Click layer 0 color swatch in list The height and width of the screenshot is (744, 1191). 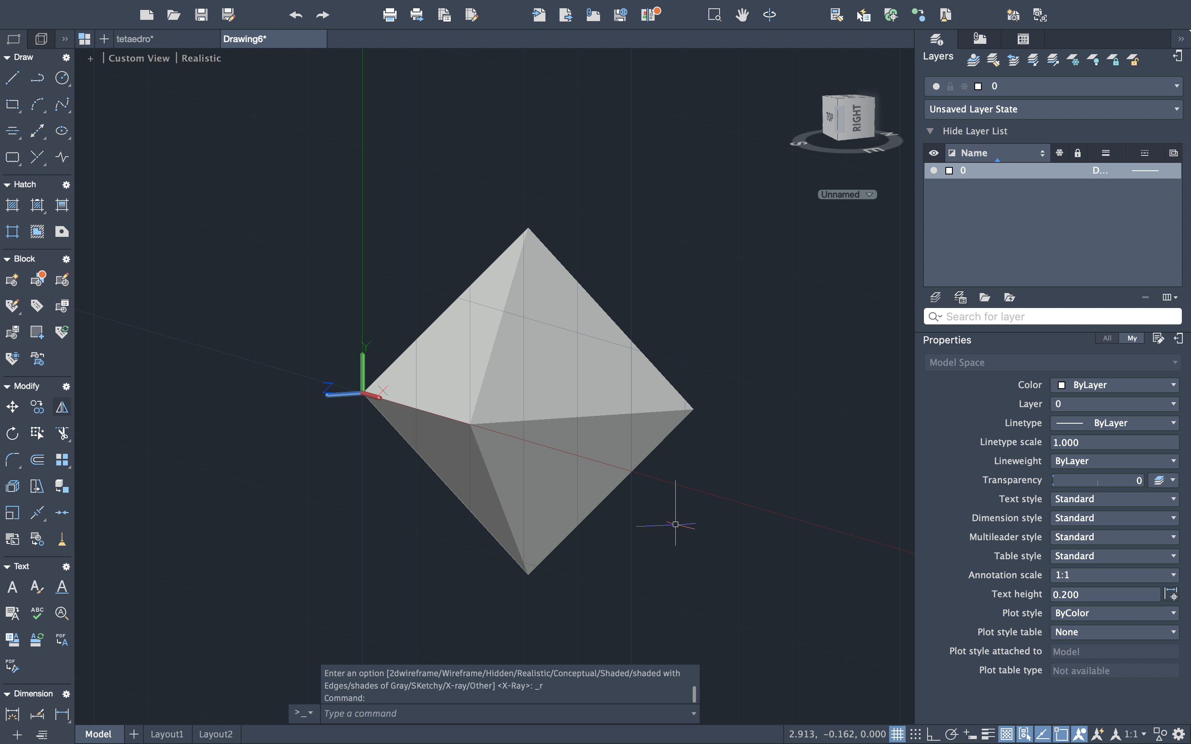(x=949, y=170)
